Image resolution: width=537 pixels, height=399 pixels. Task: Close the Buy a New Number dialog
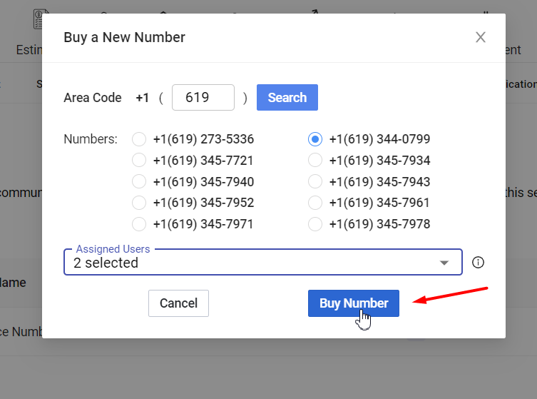tap(481, 37)
